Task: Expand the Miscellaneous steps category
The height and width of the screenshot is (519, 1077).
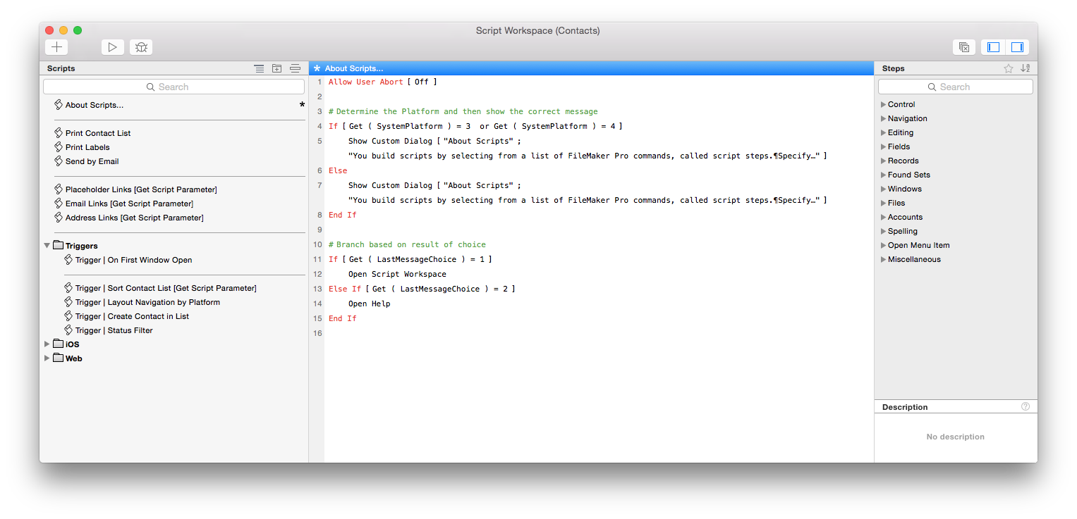Action: pos(883,259)
